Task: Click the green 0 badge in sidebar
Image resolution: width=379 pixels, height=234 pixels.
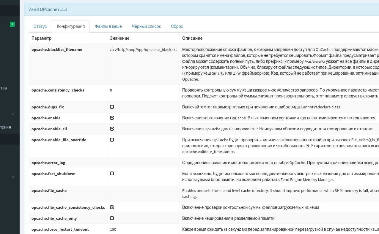Action: (12, 24)
